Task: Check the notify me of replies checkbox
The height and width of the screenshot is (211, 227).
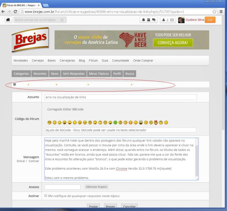Action: 46,196
